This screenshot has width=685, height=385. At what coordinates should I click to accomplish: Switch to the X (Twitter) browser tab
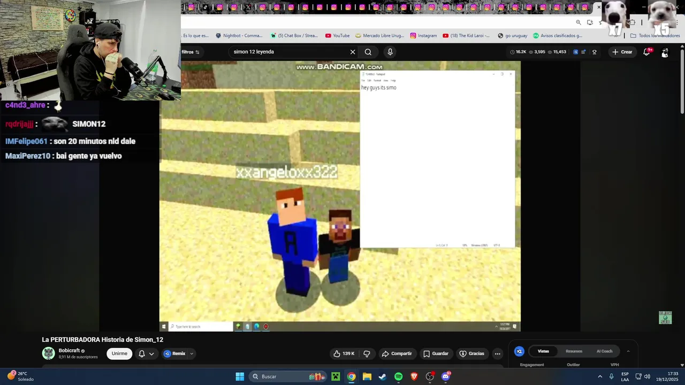tap(248, 7)
